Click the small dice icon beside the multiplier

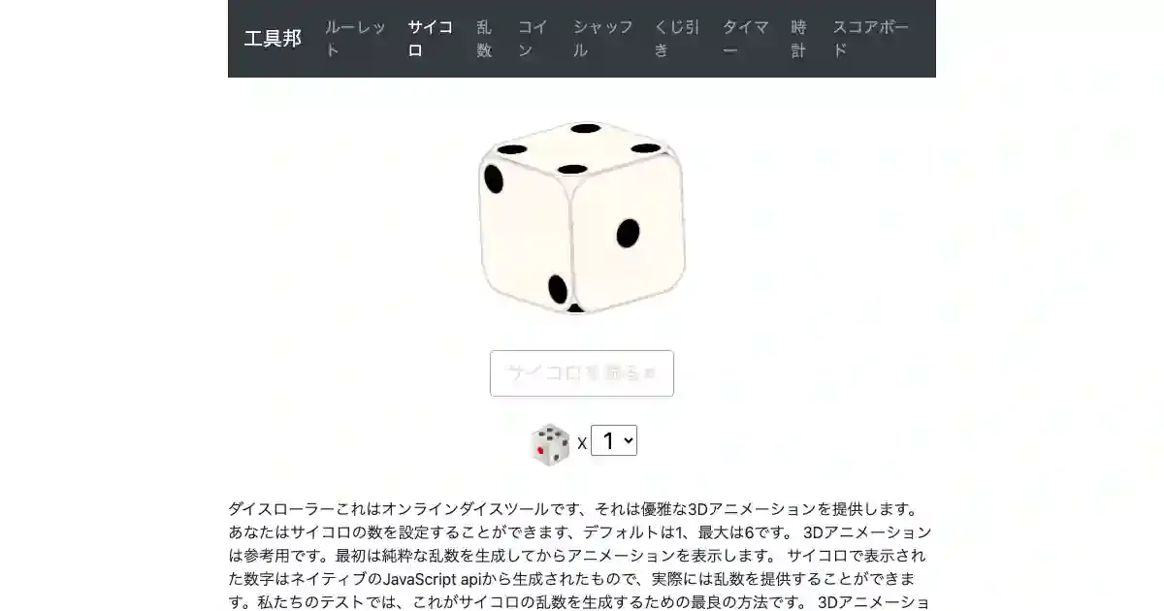550,444
